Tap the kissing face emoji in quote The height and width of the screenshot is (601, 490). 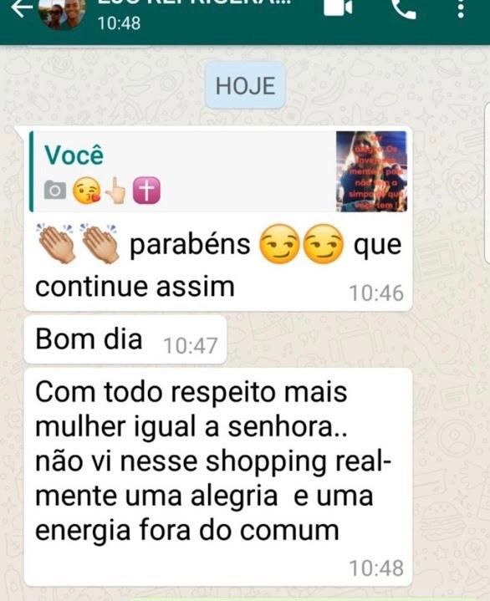[x=87, y=191]
